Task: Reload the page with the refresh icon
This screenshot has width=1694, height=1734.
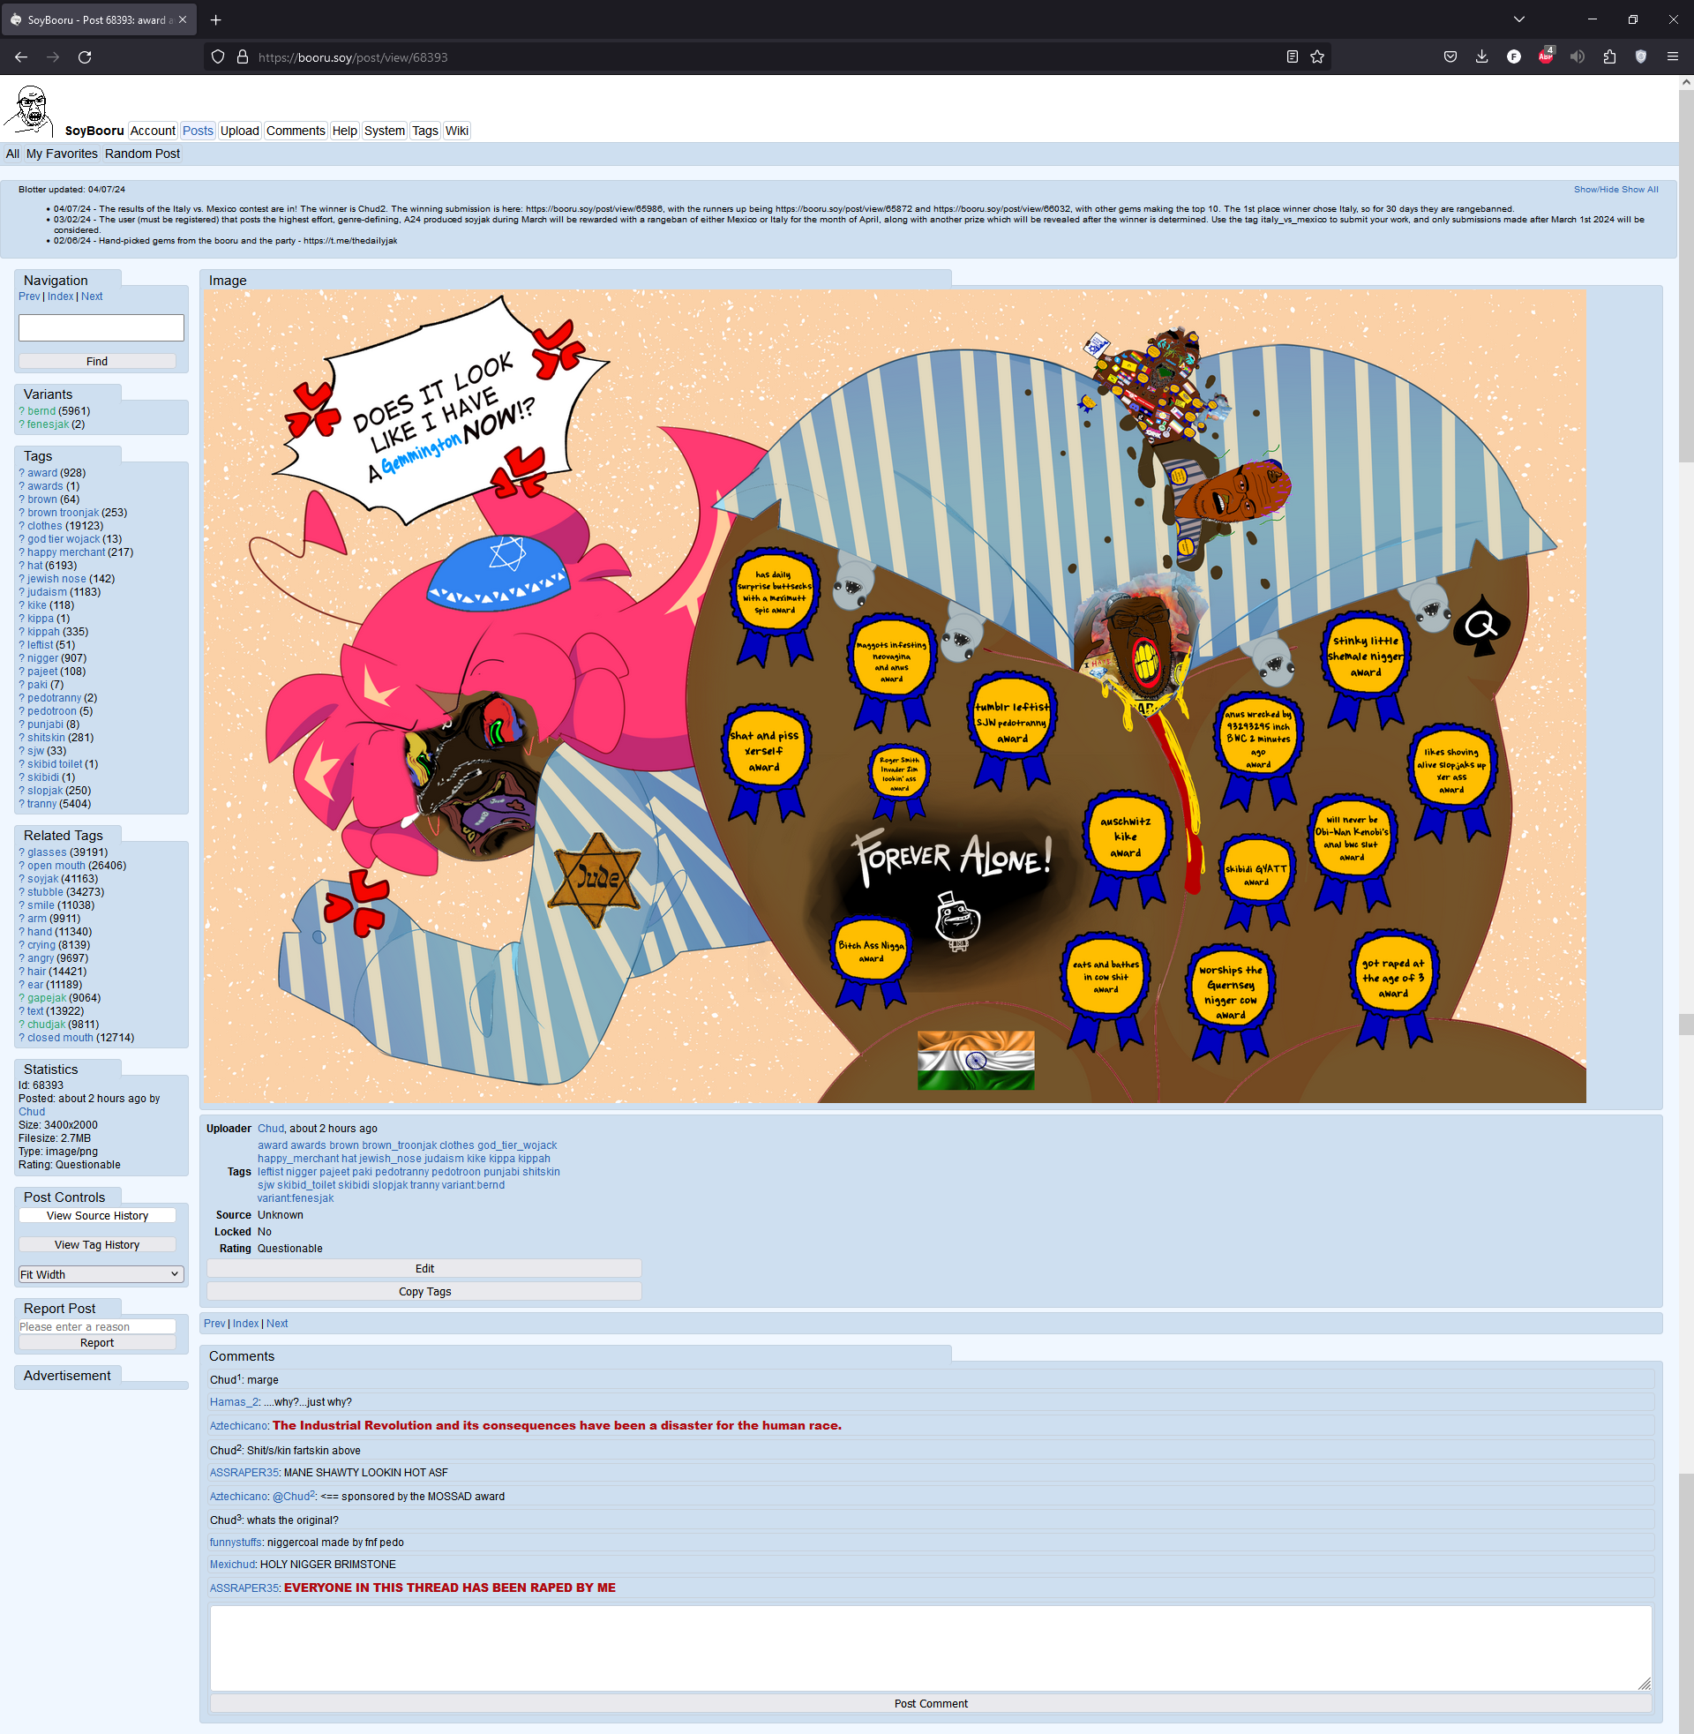Action: tap(85, 57)
